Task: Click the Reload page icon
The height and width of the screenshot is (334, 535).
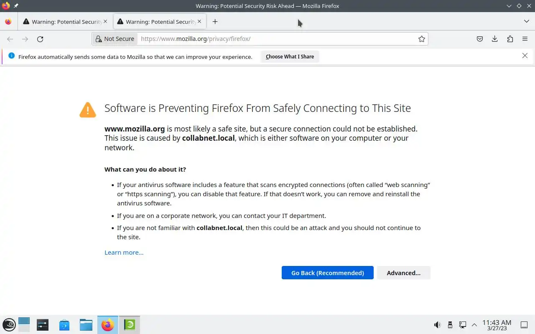Action: pyautogui.click(x=40, y=39)
